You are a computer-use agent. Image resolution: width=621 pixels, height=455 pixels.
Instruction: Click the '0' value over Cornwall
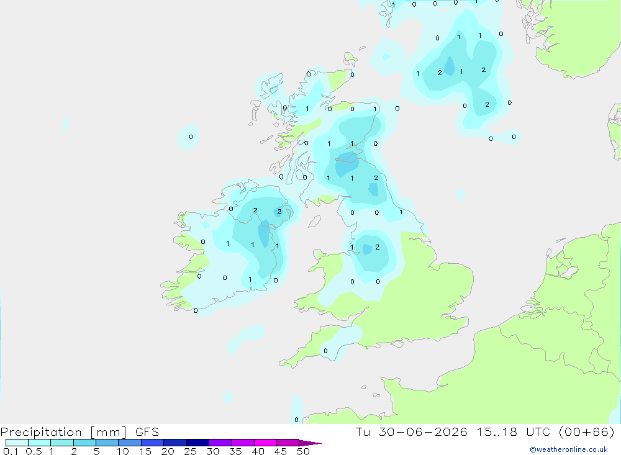(325, 351)
